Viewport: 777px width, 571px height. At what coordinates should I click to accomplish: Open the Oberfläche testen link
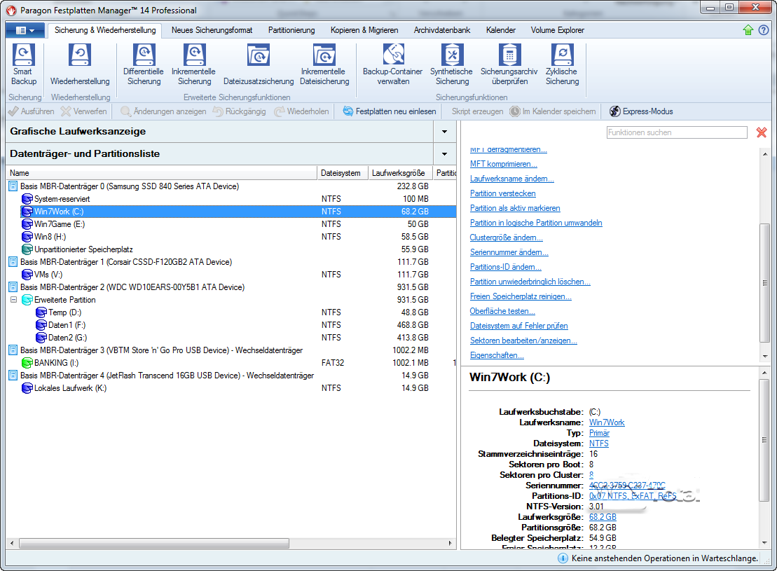point(502,311)
